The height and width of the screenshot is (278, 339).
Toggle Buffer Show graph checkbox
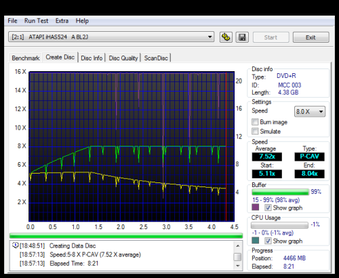(x=268, y=207)
